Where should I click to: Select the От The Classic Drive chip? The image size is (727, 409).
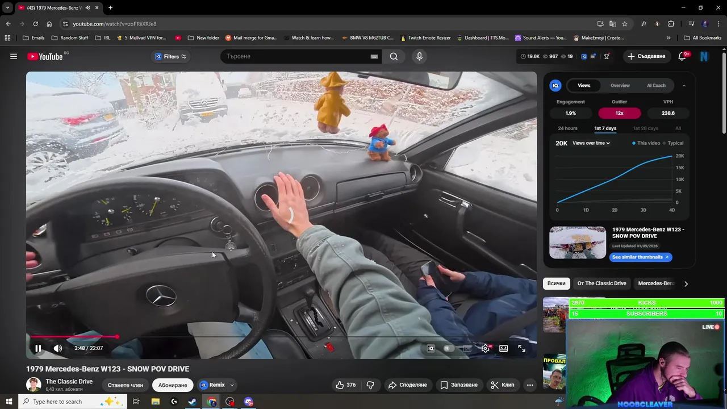601,283
